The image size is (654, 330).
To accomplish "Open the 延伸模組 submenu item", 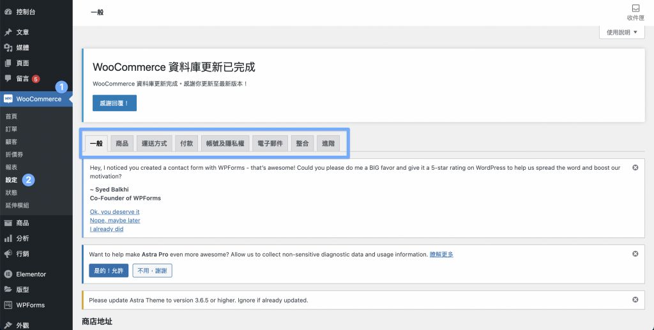I will [17, 206].
